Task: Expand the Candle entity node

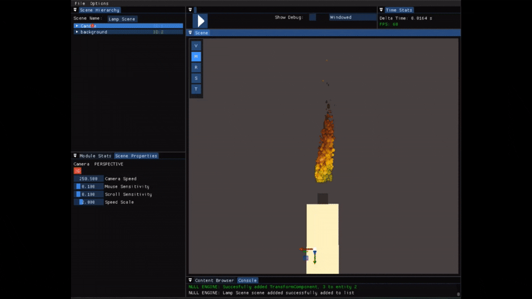Action: (77, 26)
